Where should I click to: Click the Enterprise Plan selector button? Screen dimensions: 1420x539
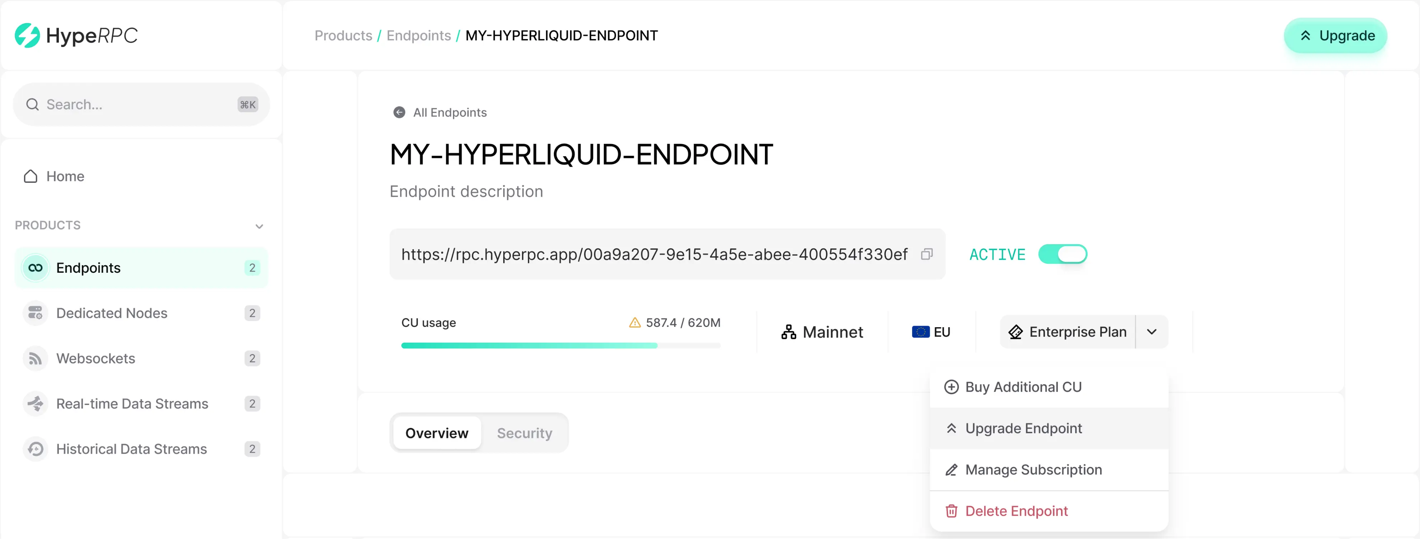pyautogui.click(x=1068, y=331)
